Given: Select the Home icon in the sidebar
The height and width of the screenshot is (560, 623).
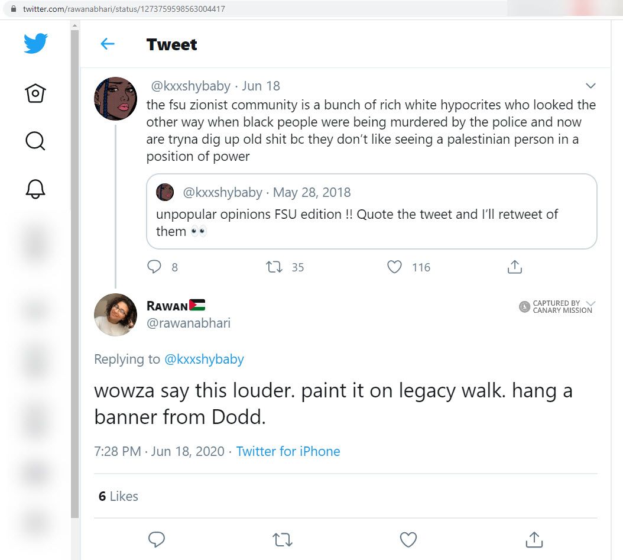Looking at the screenshot, I should click(35, 93).
